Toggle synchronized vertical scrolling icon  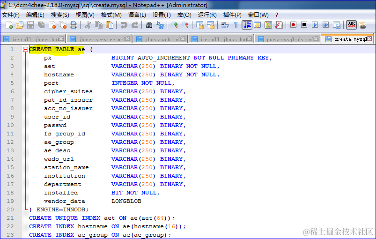[199, 25]
